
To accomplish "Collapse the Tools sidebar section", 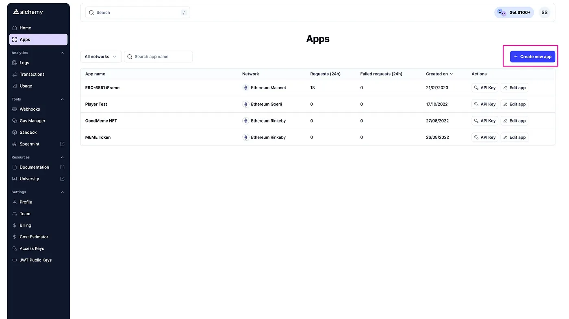I will coord(62,99).
